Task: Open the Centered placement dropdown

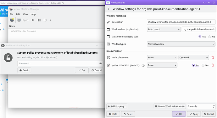Action: (x=194, y=57)
